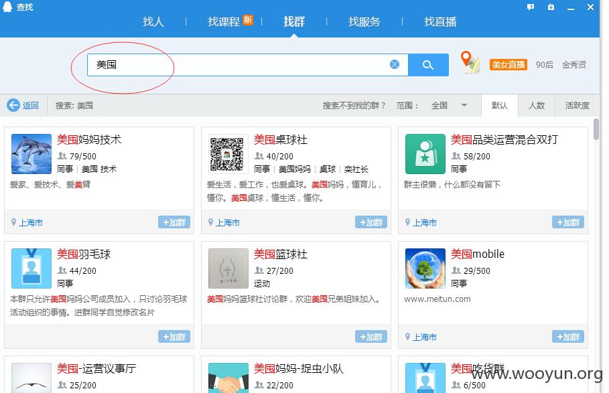The width and height of the screenshot is (609, 393).
Task: Open group title 美囤-运营议事厅
Action: (96, 368)
